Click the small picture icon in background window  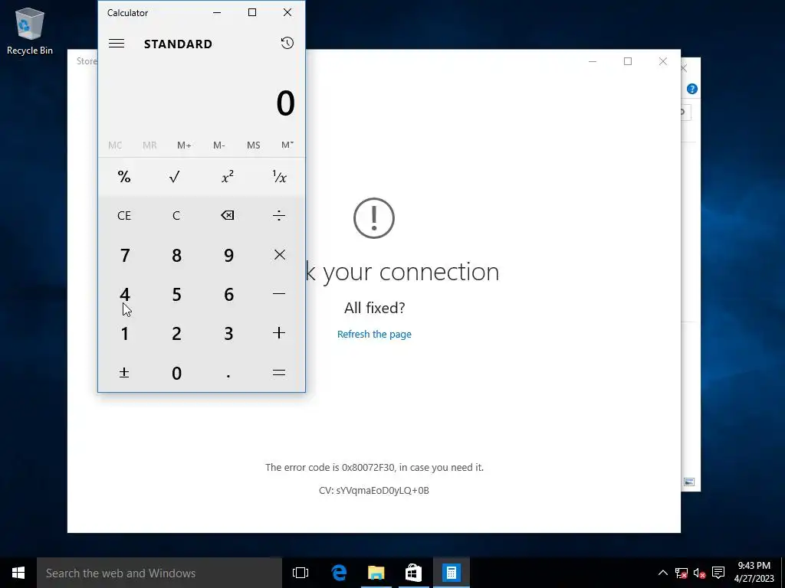click(x=689, y=482)
